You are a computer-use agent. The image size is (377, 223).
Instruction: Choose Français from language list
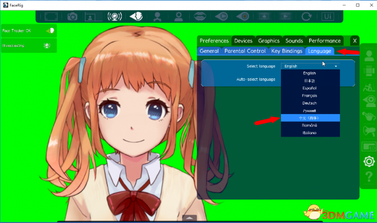tap(310, 95)
